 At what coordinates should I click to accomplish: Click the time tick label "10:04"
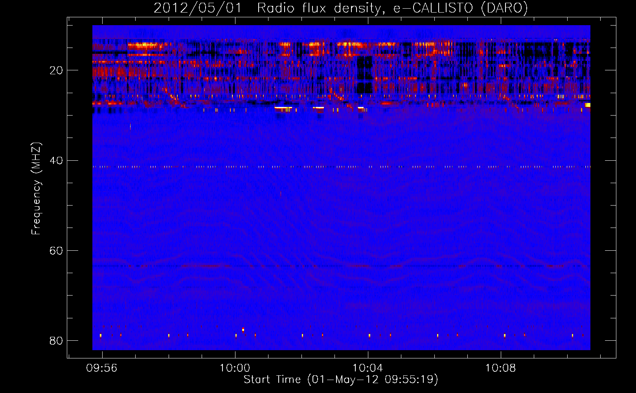pyautogui.click(x=368, y=368)
